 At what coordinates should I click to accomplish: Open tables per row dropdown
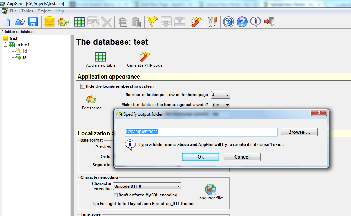click(221, 95)
